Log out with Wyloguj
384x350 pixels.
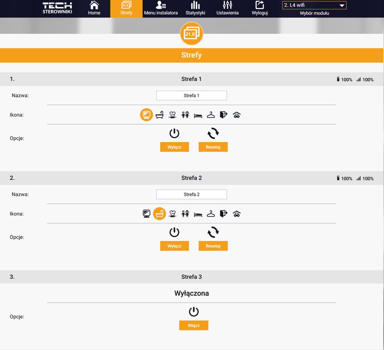point(259,9)
